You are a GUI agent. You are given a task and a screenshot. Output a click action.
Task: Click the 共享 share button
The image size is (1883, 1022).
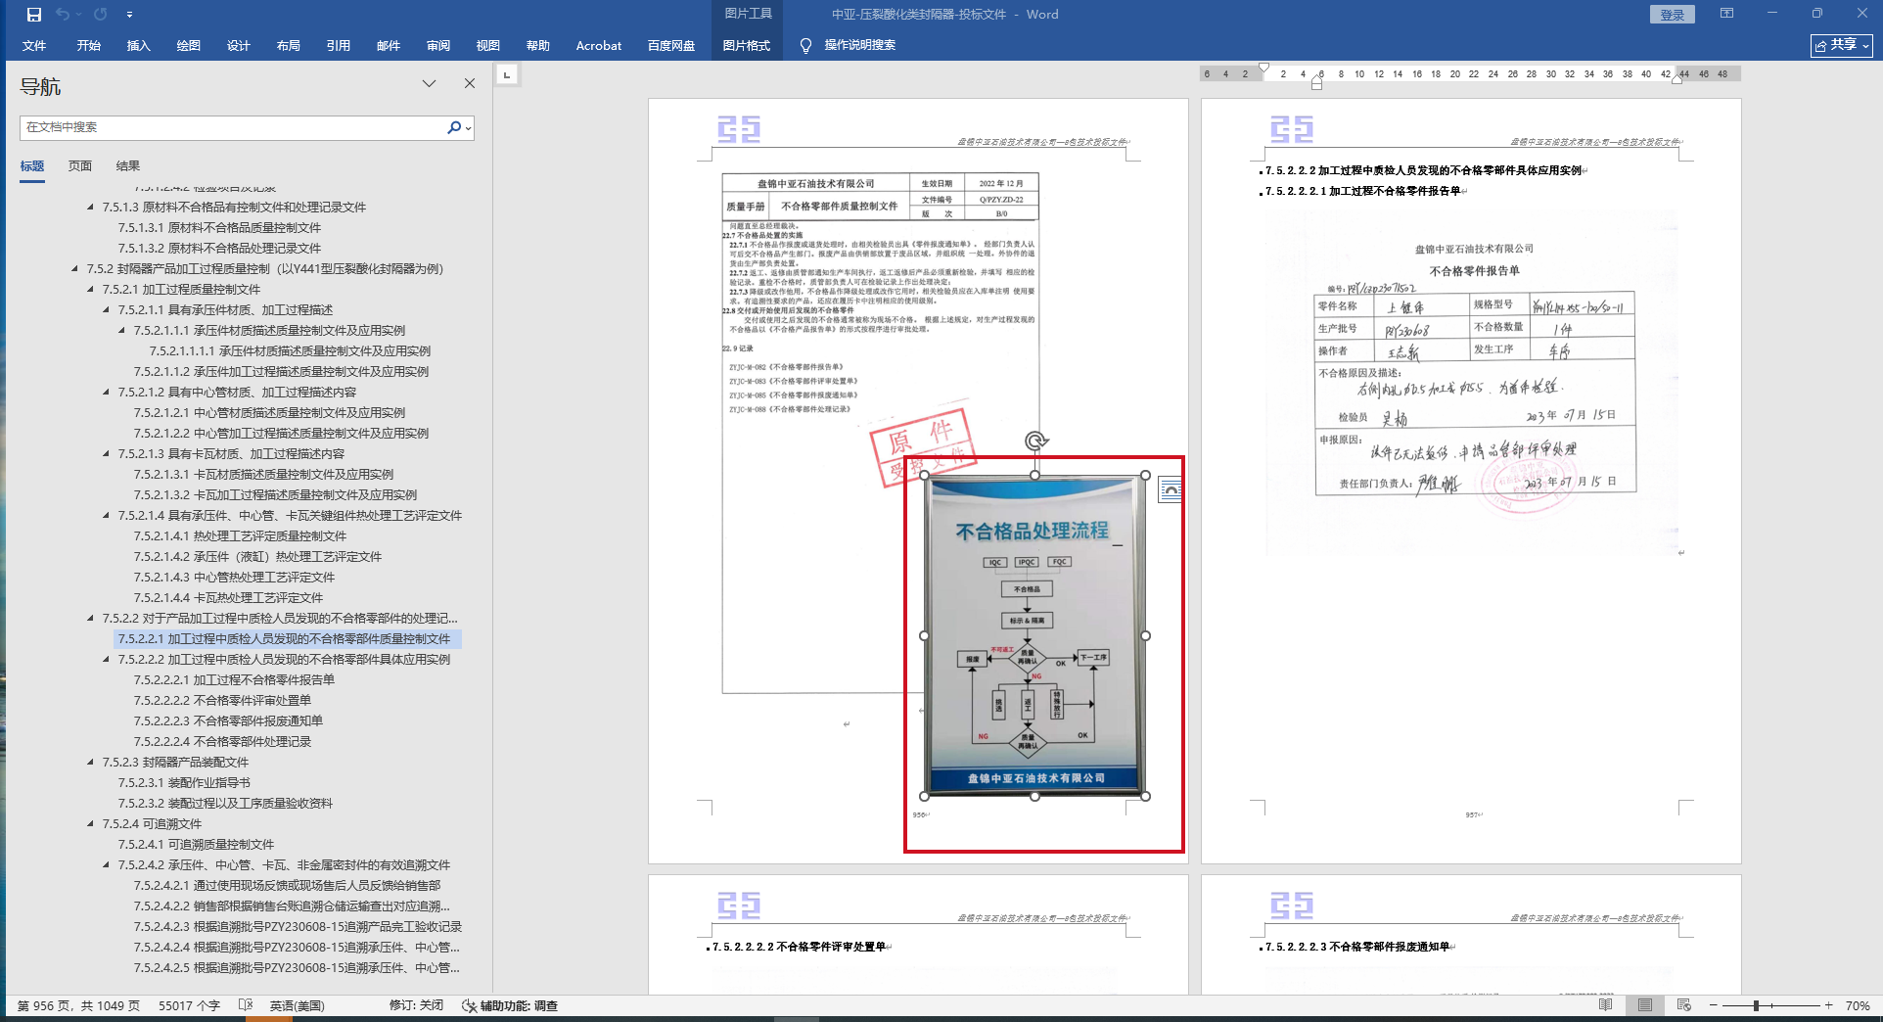[1842, 45]
